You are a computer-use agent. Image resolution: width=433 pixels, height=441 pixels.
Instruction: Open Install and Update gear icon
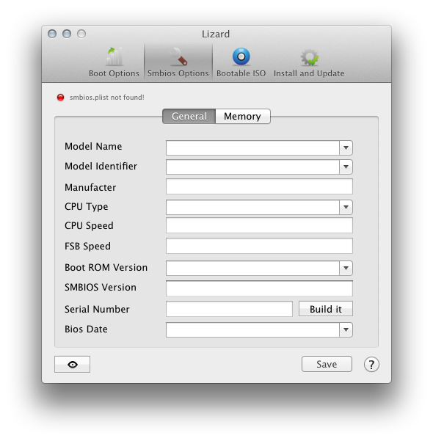(309, 57)
